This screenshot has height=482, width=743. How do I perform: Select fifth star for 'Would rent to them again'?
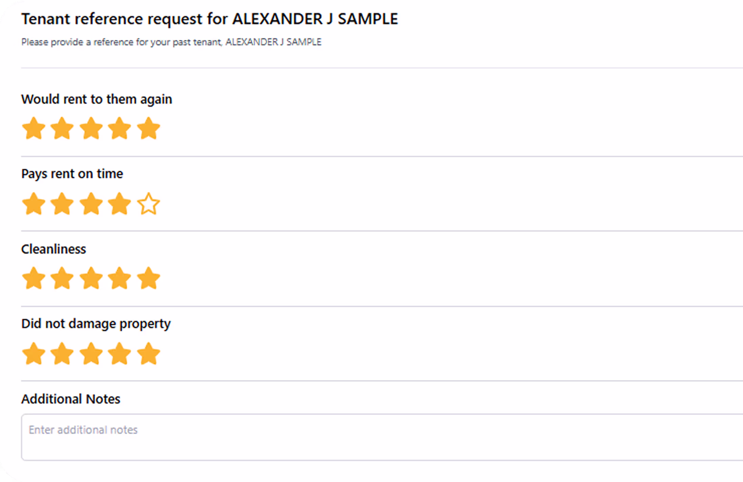pos(148,129)
